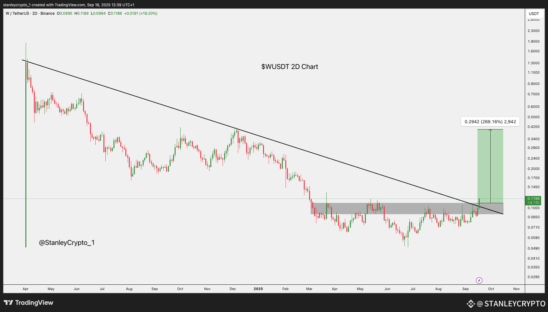The image size is (548, 312).
Task: Click the $WUSDT 2D Chart text annotation
Action: pyautogui.click(x=290, y=67)
